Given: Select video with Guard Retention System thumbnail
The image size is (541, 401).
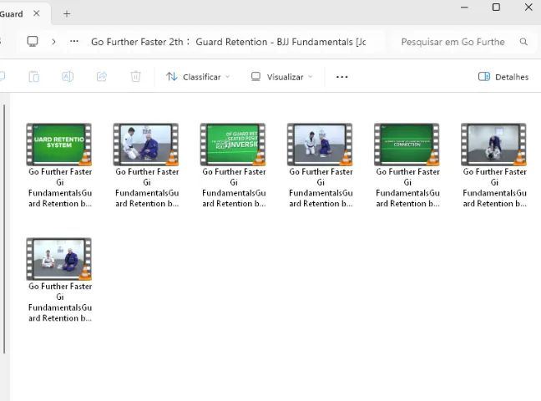Looking at the screenshot, I should pyautogui.click(x=59, y=145).
